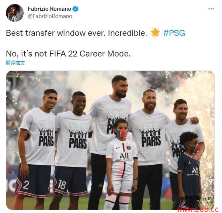
Task: Click the Nike swoosh on white jersey
Action: click(x=118, y=148)
